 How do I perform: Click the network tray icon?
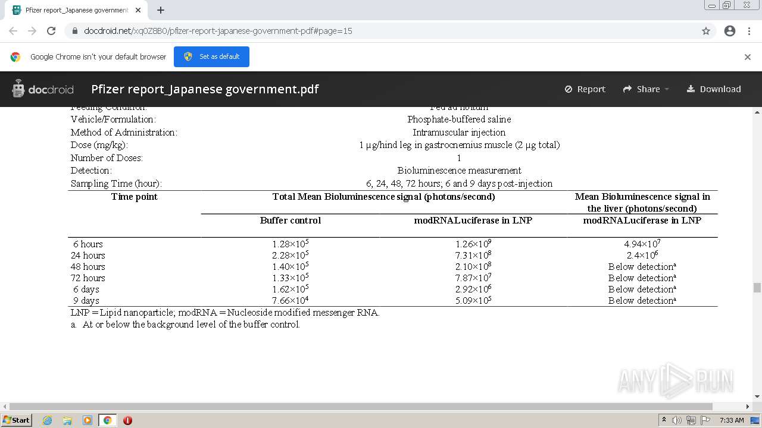pyautogui.click(x=691, y=420)
